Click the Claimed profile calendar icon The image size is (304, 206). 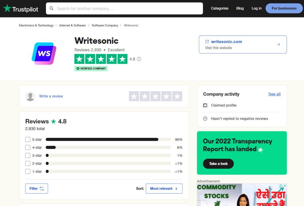(x=205, y=105)
